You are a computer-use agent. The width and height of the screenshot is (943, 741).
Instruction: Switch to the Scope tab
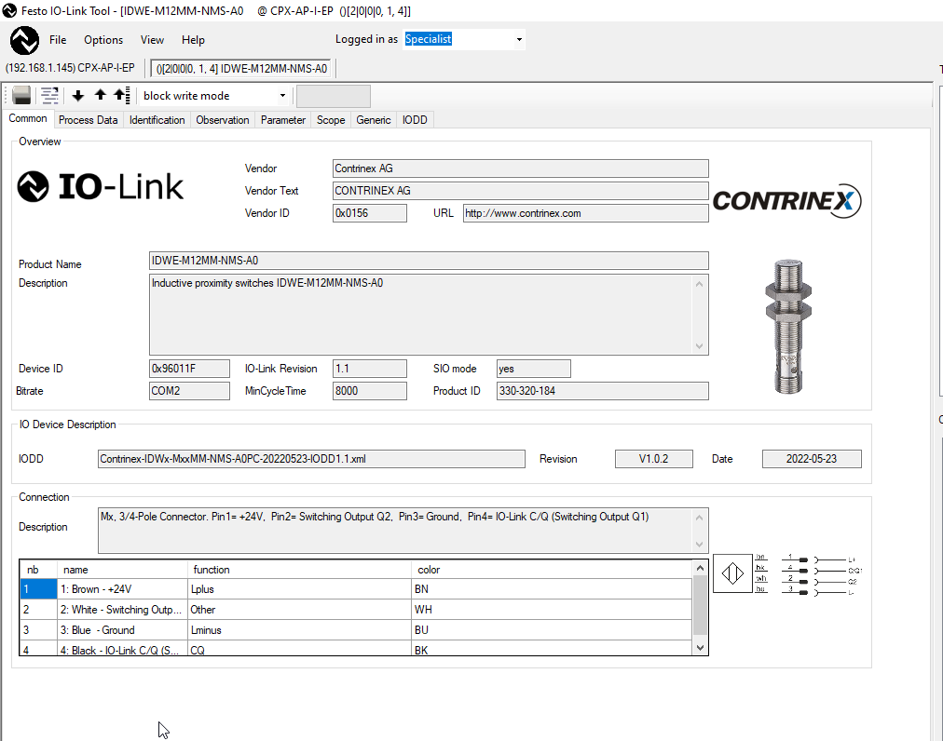click(x=331, y=119)
